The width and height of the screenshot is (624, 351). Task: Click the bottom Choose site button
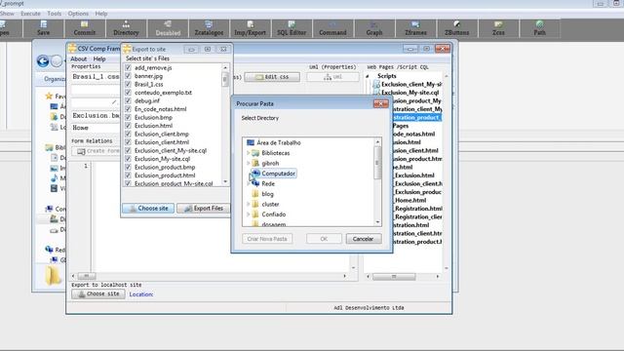pos(98,294)
